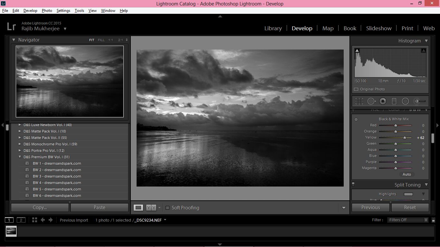
Task: Click the Reset button
Action: [410, 207]
